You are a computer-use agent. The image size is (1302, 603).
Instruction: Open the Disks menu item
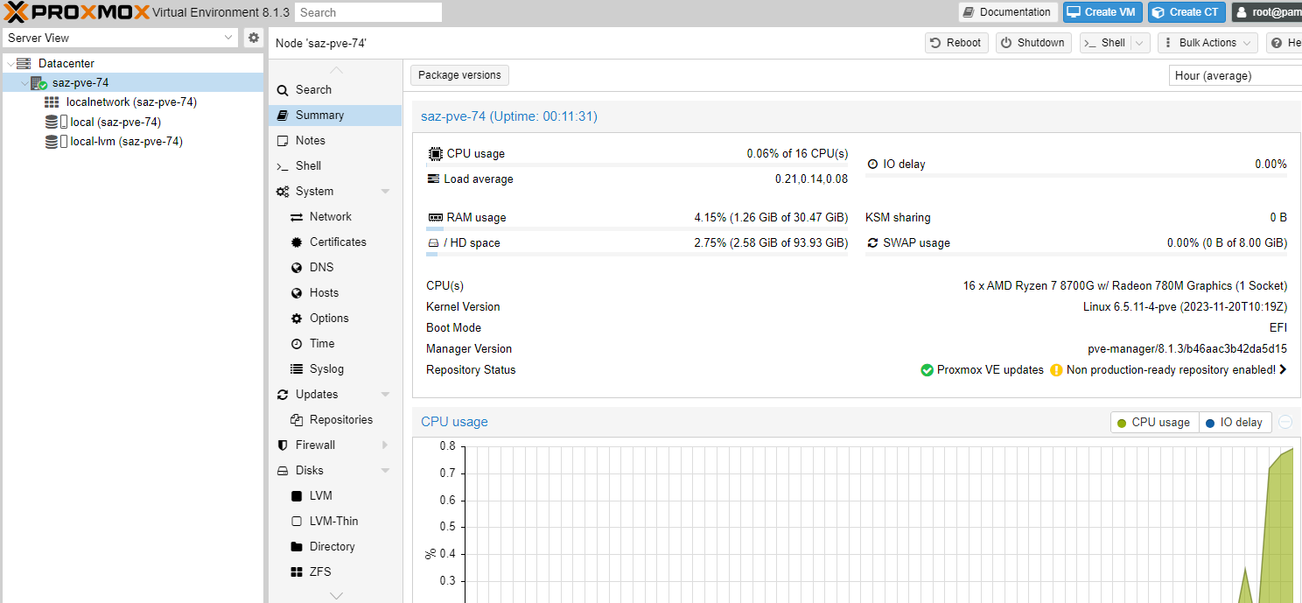coord(335,470)
